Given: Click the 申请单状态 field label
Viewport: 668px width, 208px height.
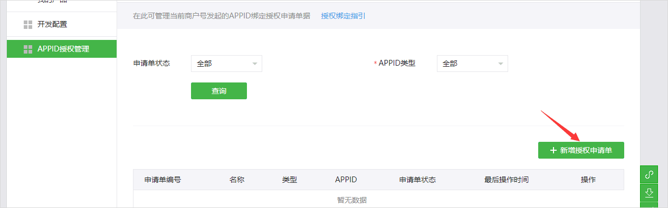Looking at the screenshot, I should point(151,63).
